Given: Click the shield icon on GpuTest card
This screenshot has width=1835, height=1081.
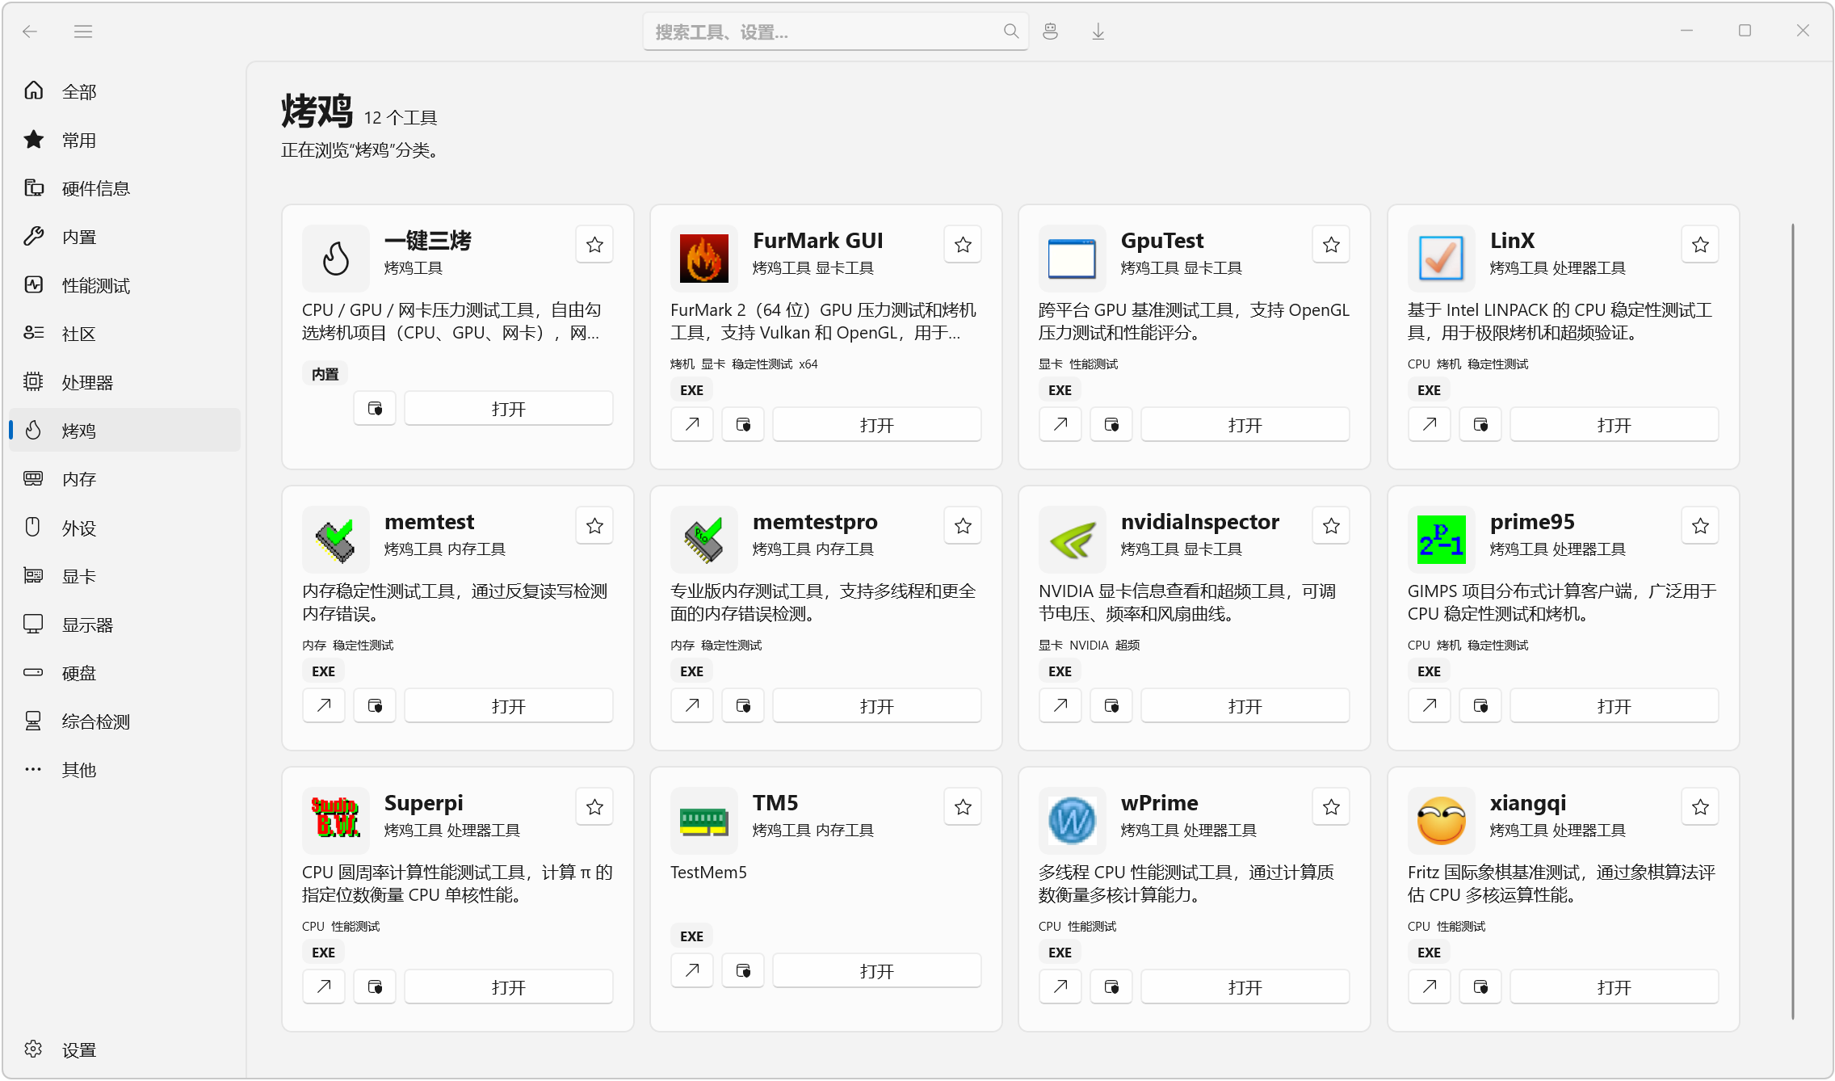Looking at the screenshot, I should [x=1111, y=424].
